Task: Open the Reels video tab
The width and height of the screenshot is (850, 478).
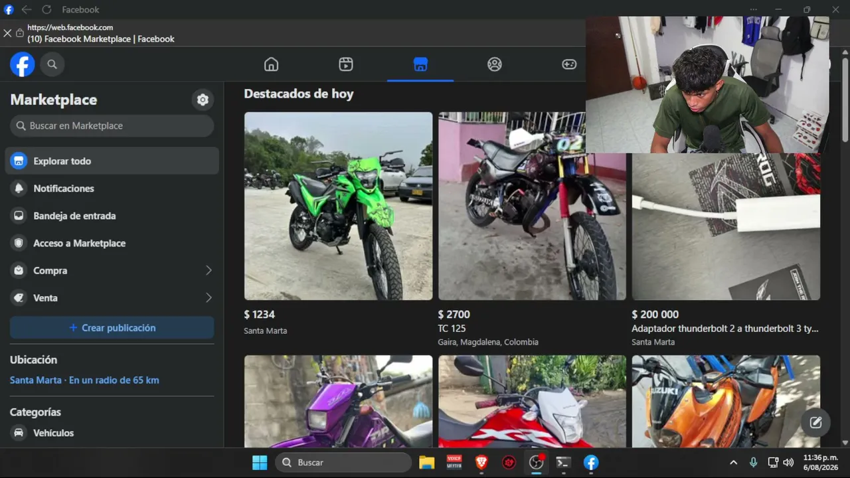Action: [345, 64]
